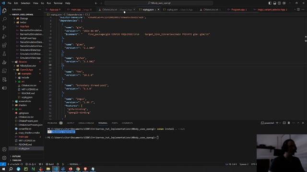Viewport: 307px width, 172px height.
Task: Switch to the Problems panel tab
Action: coord(52,123)
